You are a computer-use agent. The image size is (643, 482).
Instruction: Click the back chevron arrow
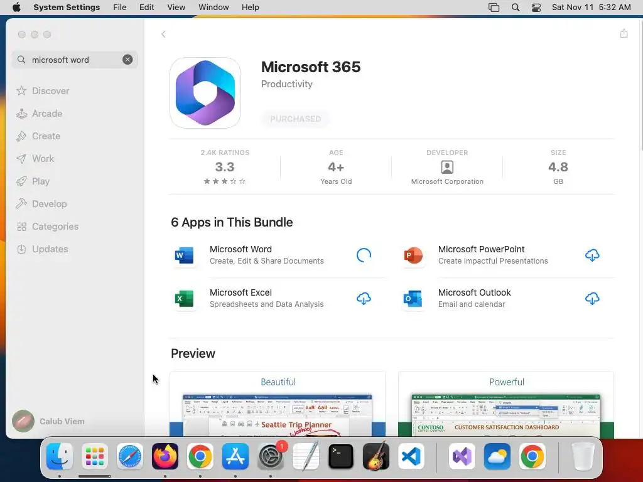click(x=163, y=34)
